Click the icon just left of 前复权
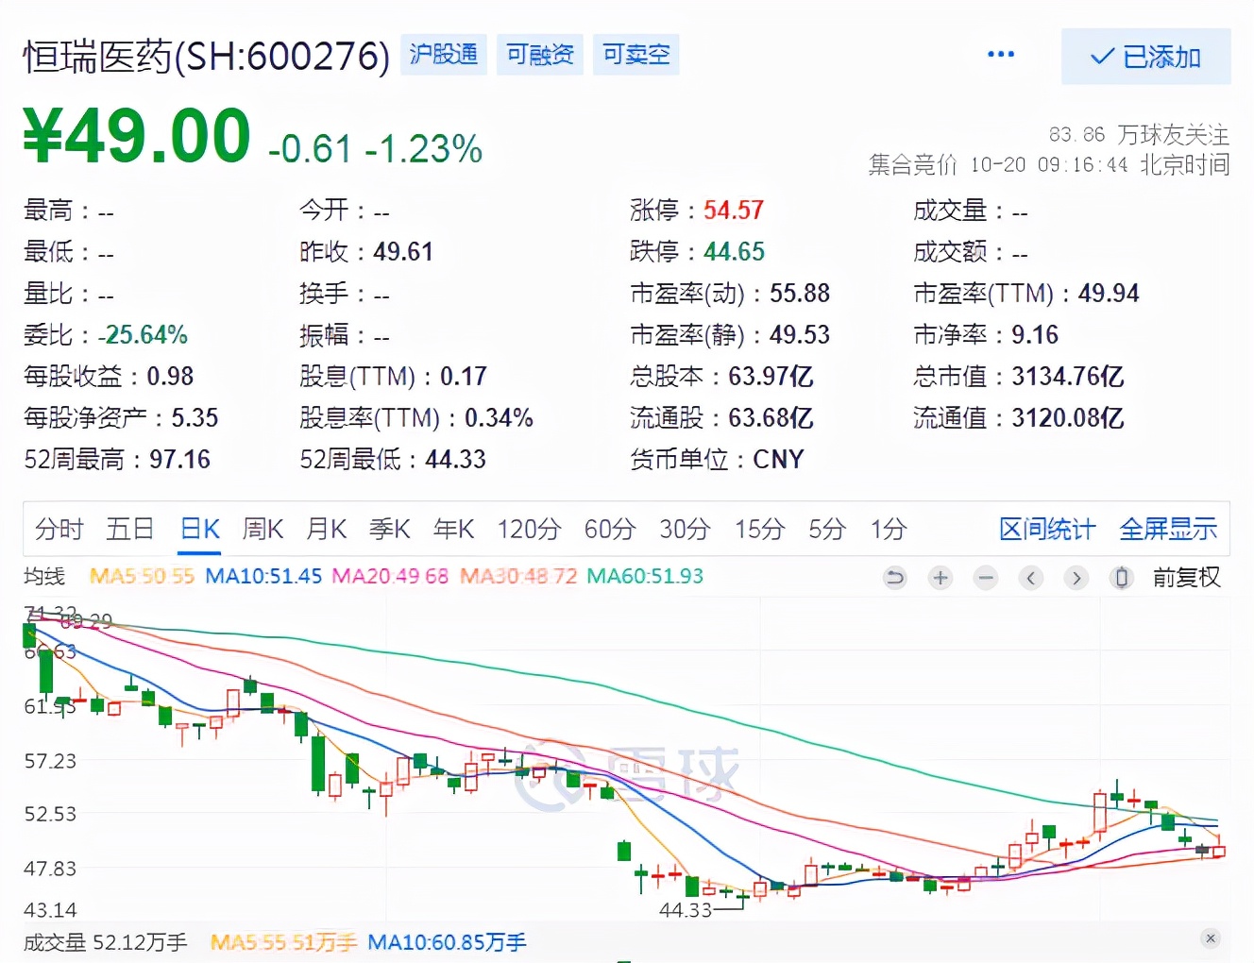 (1122, 577)
